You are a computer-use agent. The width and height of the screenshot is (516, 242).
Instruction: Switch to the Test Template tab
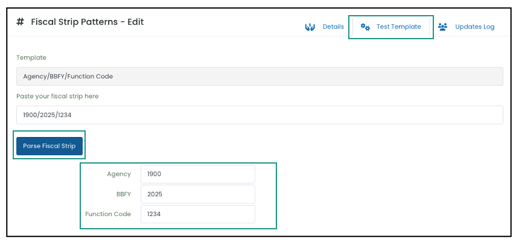tap(391, 27)
